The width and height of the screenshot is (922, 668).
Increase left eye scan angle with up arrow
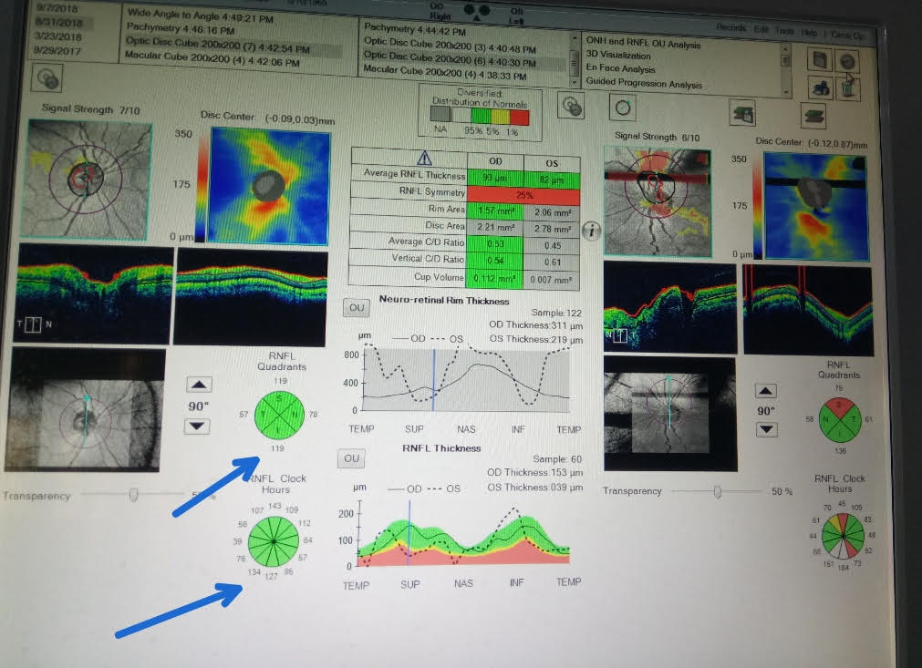199,385
